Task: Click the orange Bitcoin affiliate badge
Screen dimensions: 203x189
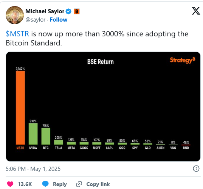Action: tap(77, 11)
